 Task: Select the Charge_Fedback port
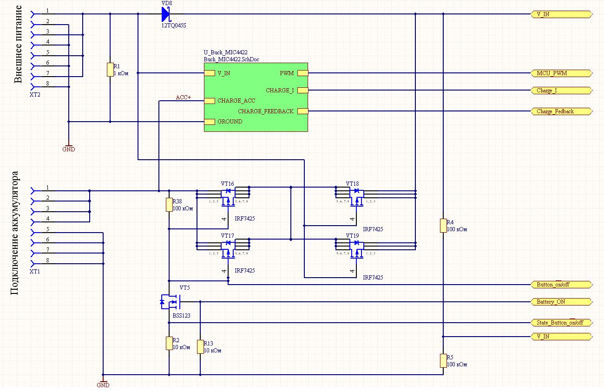[x=562, y=111]
